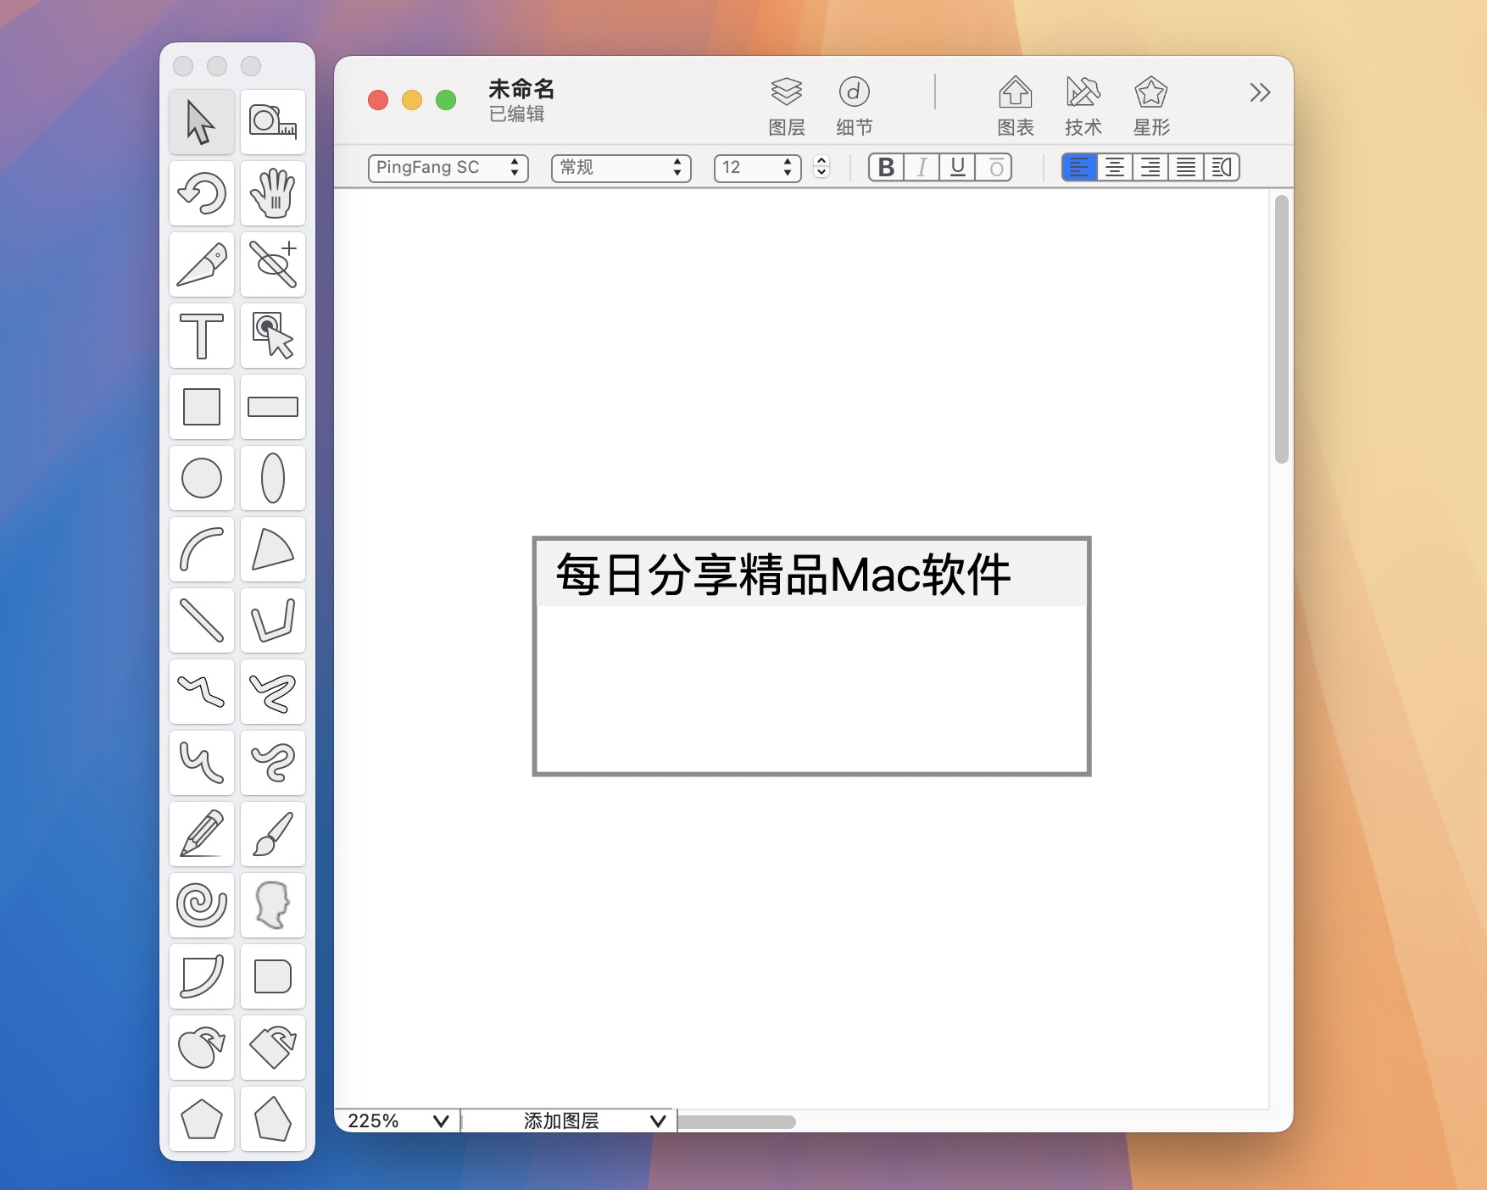The image size is (1487, 1190).
Task: Expand the toolbar overflow chevron
Action: pos(1261,93)
